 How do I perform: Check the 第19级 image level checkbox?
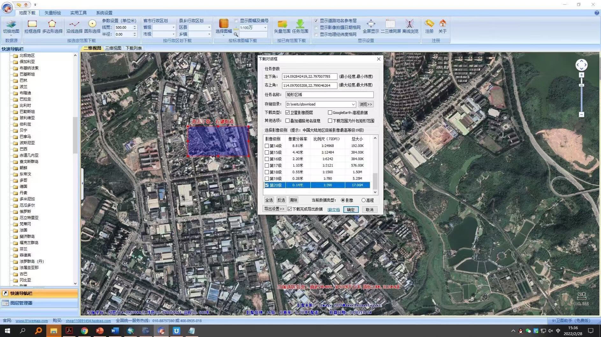click(x=267, y=179)
